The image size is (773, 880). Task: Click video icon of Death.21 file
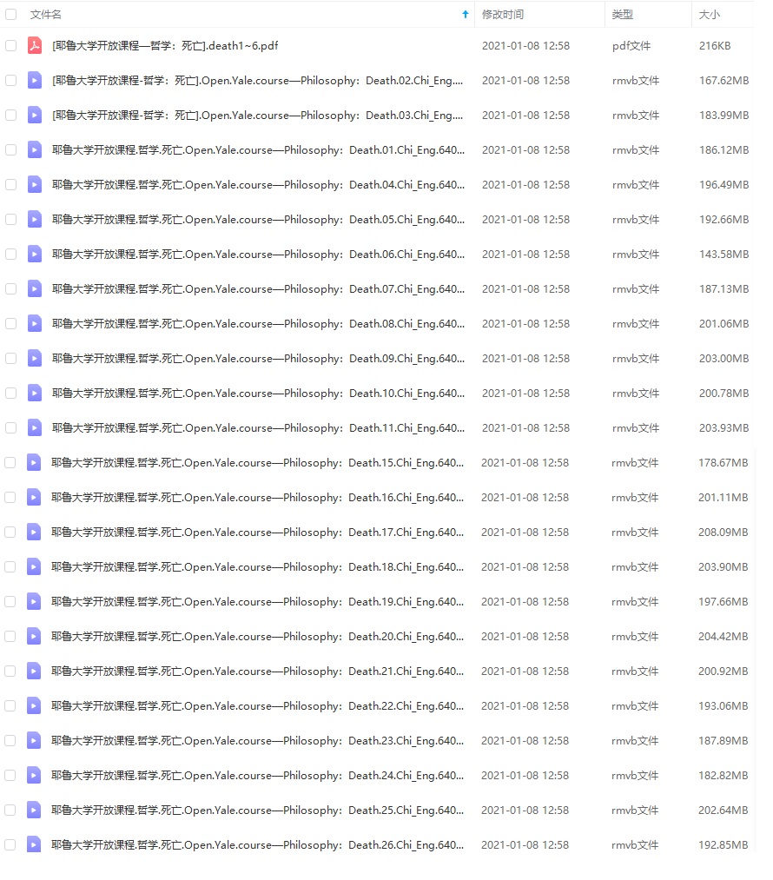click(x=34, y=672)
